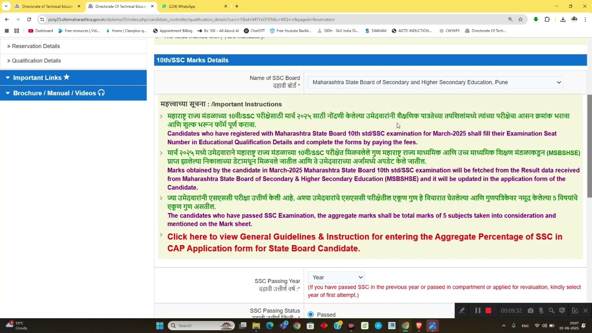Viewport: 592px width, 333px height.
Task: Expand the Important Links section
Action: click(73, 78)
